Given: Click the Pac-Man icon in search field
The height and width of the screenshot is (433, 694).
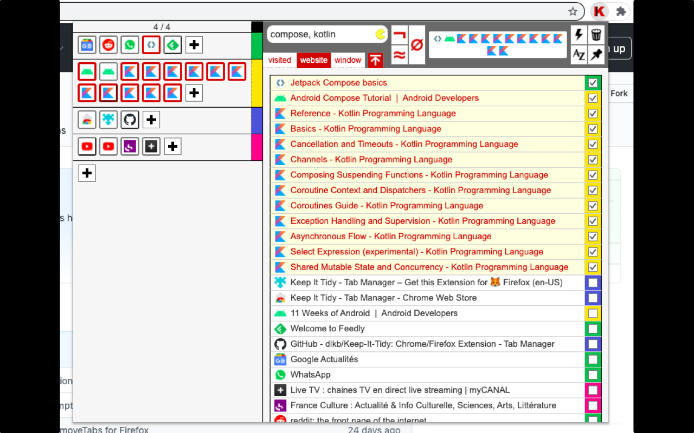Looking at the screenshot, I should pos(380,35).
